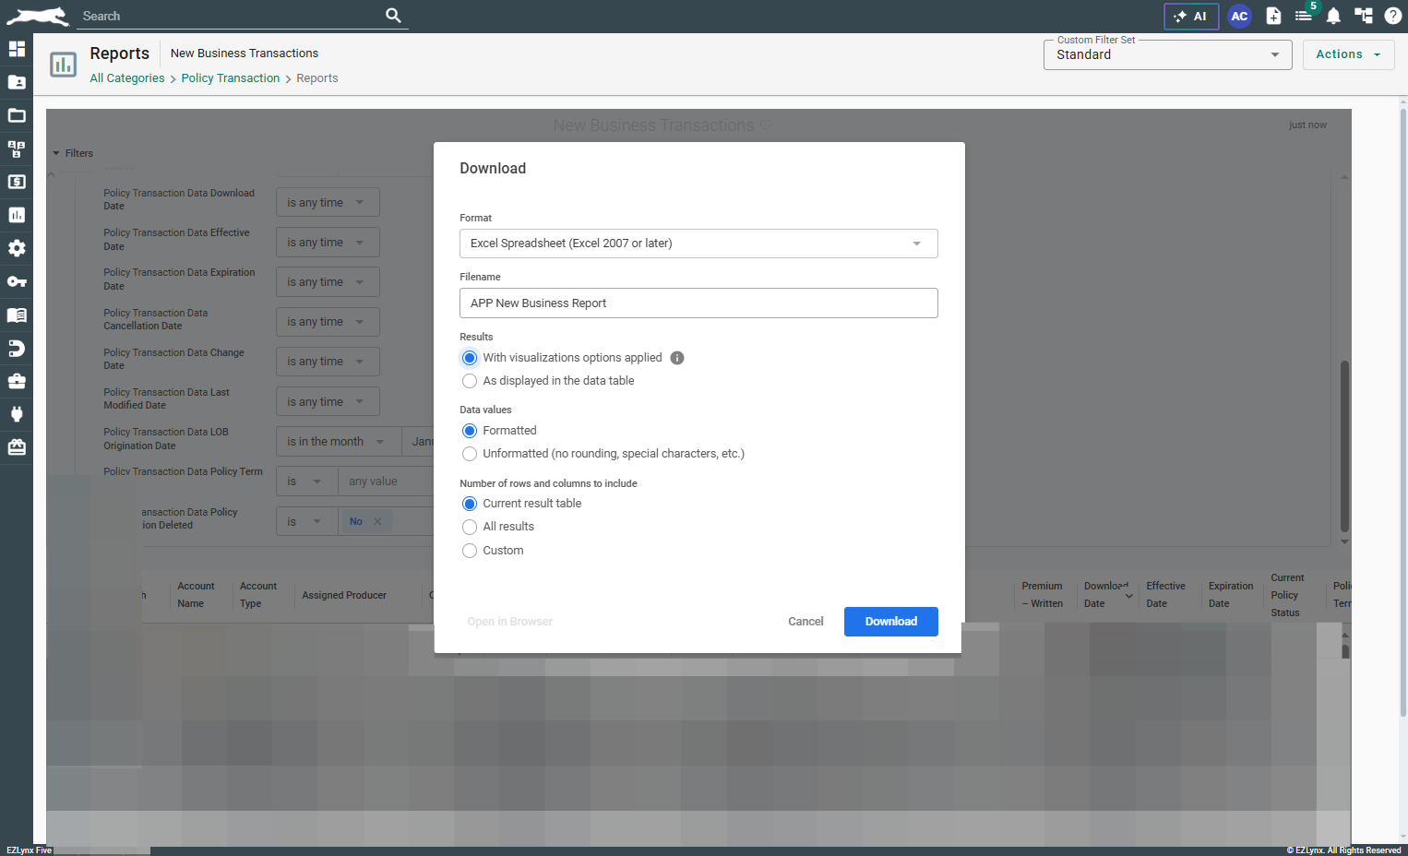Click the Filename input field
This screenshot has width=1408, height=856.
pos(698,303)
